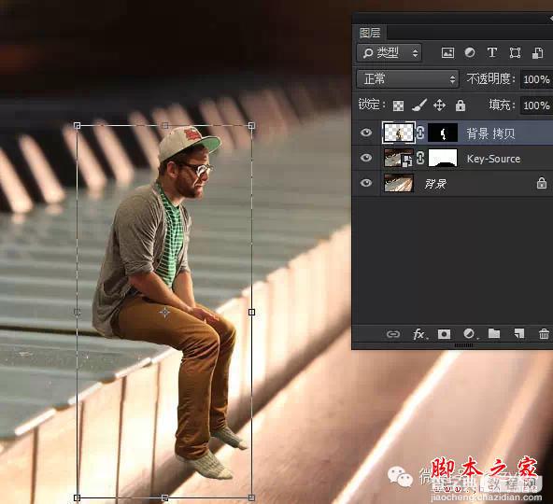Click lock position move icon
Screen dimensions: 553x504
tap(439, 105)
